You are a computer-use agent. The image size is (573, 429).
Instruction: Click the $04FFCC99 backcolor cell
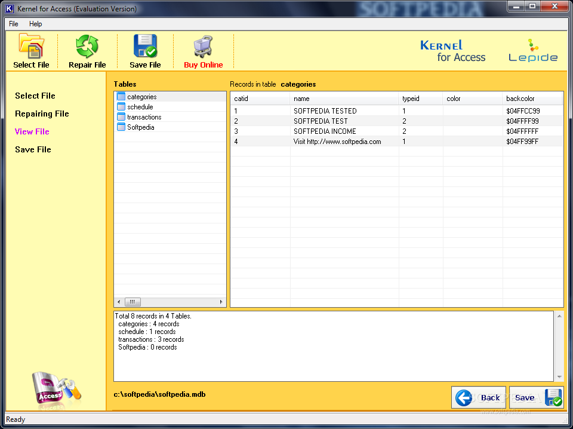point(532,111)
